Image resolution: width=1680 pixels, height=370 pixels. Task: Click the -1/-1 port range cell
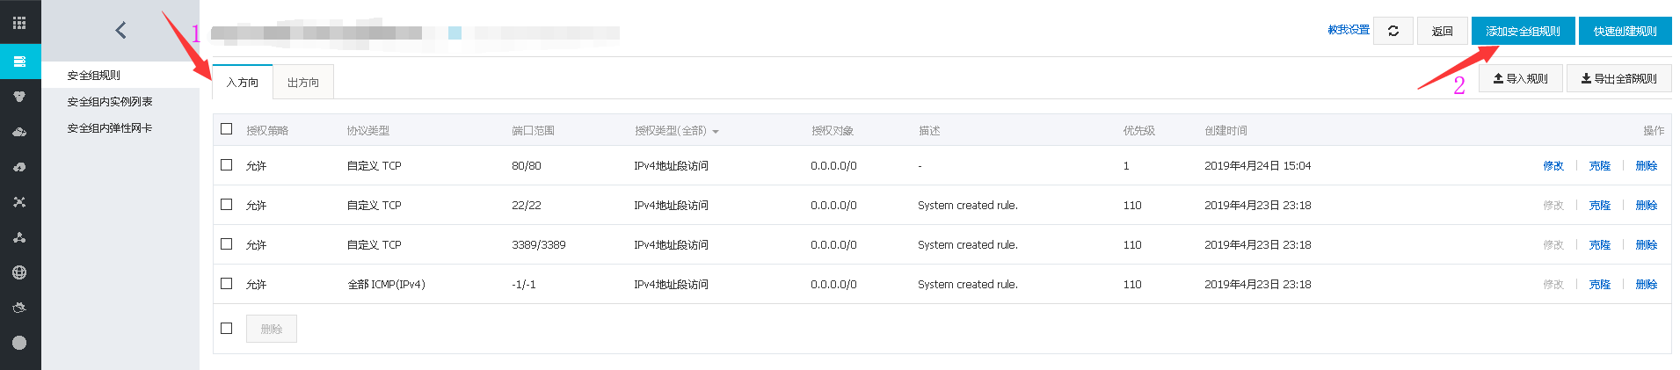pyautogui.click(x=524, y=285)
